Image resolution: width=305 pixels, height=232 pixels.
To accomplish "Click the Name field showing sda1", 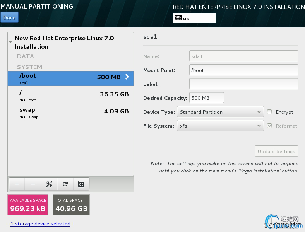I will 243,56.
